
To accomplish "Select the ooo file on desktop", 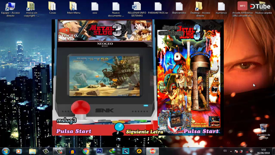I will pos(95,8).
